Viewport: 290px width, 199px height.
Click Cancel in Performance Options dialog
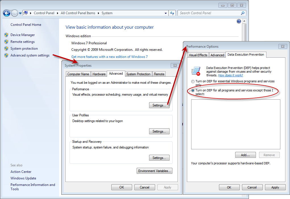[x=252, y=187]
